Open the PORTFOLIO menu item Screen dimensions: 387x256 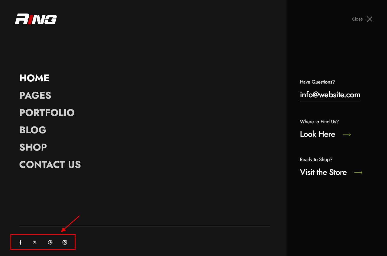point(47,113)
